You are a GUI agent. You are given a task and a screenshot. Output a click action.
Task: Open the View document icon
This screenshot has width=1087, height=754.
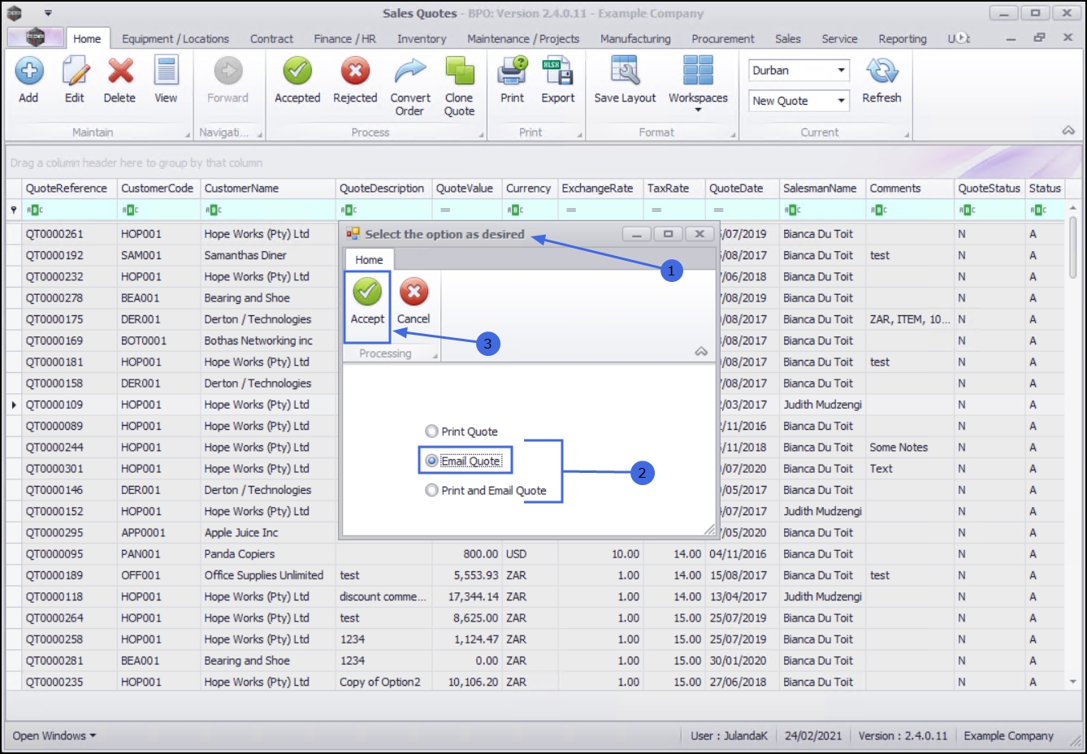(167, 71)
